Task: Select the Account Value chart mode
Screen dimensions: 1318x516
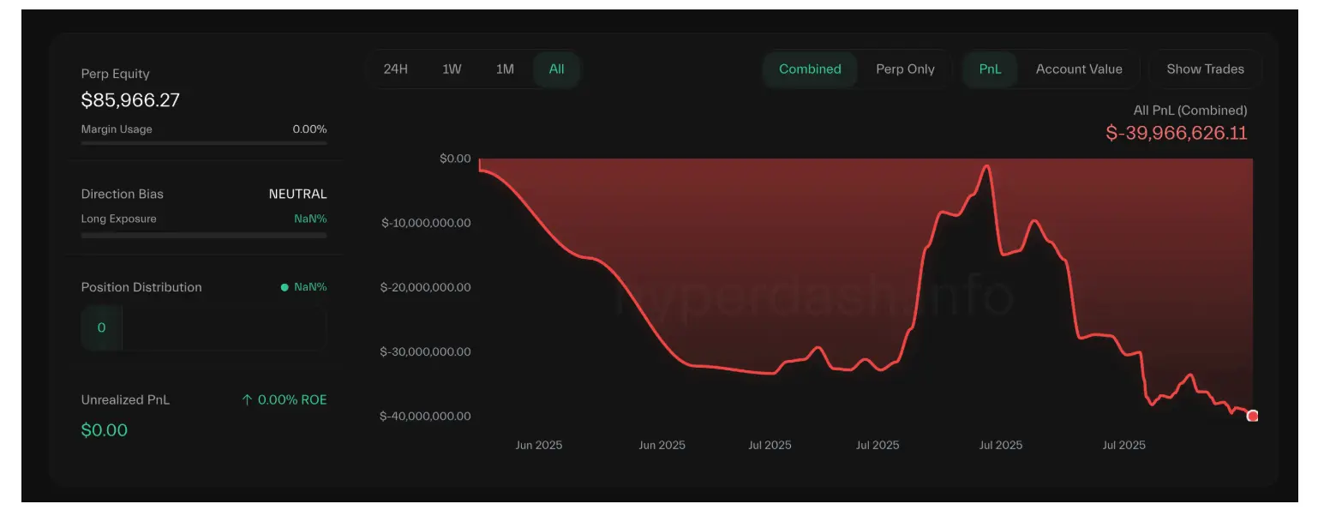Action: pyautogui.click(x=1079, y=69)
